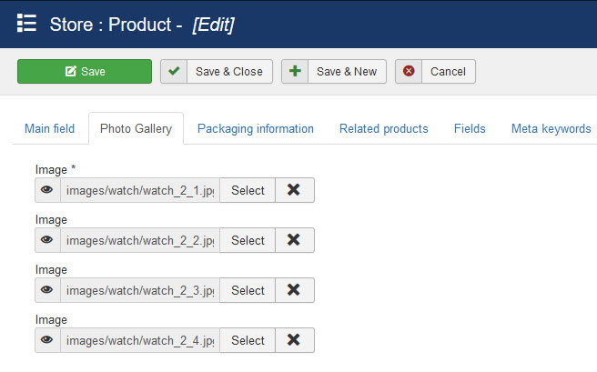597x372 pixels.
Task: Remove the watch_2_3.jpg image using X icon
Action: (294, 290)
